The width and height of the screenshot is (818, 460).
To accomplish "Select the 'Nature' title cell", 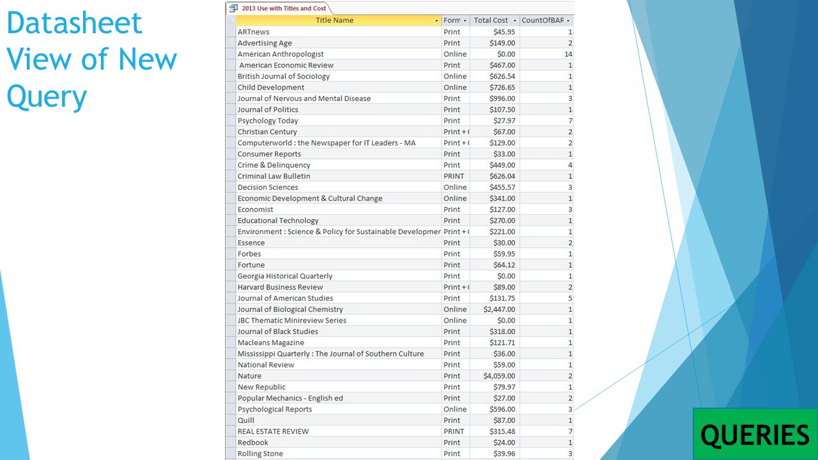I will (338, 376).
